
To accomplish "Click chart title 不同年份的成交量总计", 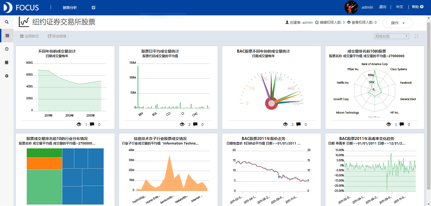I will coord(57,51).
